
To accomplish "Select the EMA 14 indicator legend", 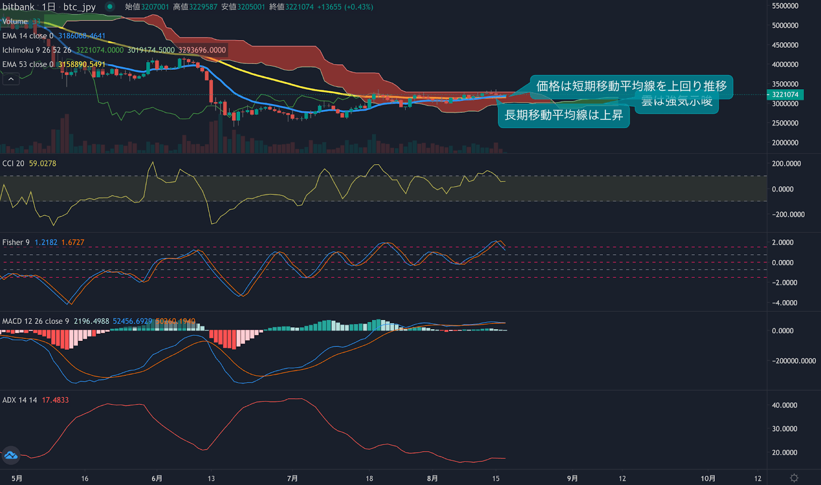I will (x=26, y=36).
